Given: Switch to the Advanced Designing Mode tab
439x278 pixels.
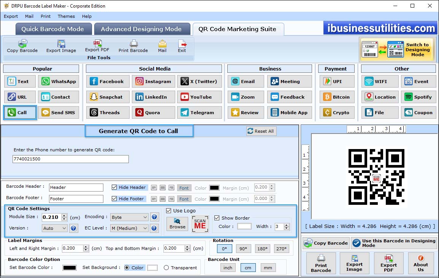Looking at the screenshot, I should pos(142,29).
